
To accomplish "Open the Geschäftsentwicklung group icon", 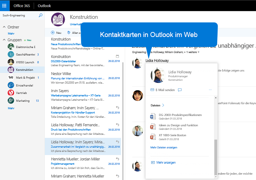I will pos(11,54).
